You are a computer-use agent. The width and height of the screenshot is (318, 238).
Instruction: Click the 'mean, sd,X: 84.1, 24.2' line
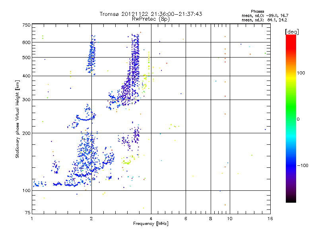tap(264, 20)
